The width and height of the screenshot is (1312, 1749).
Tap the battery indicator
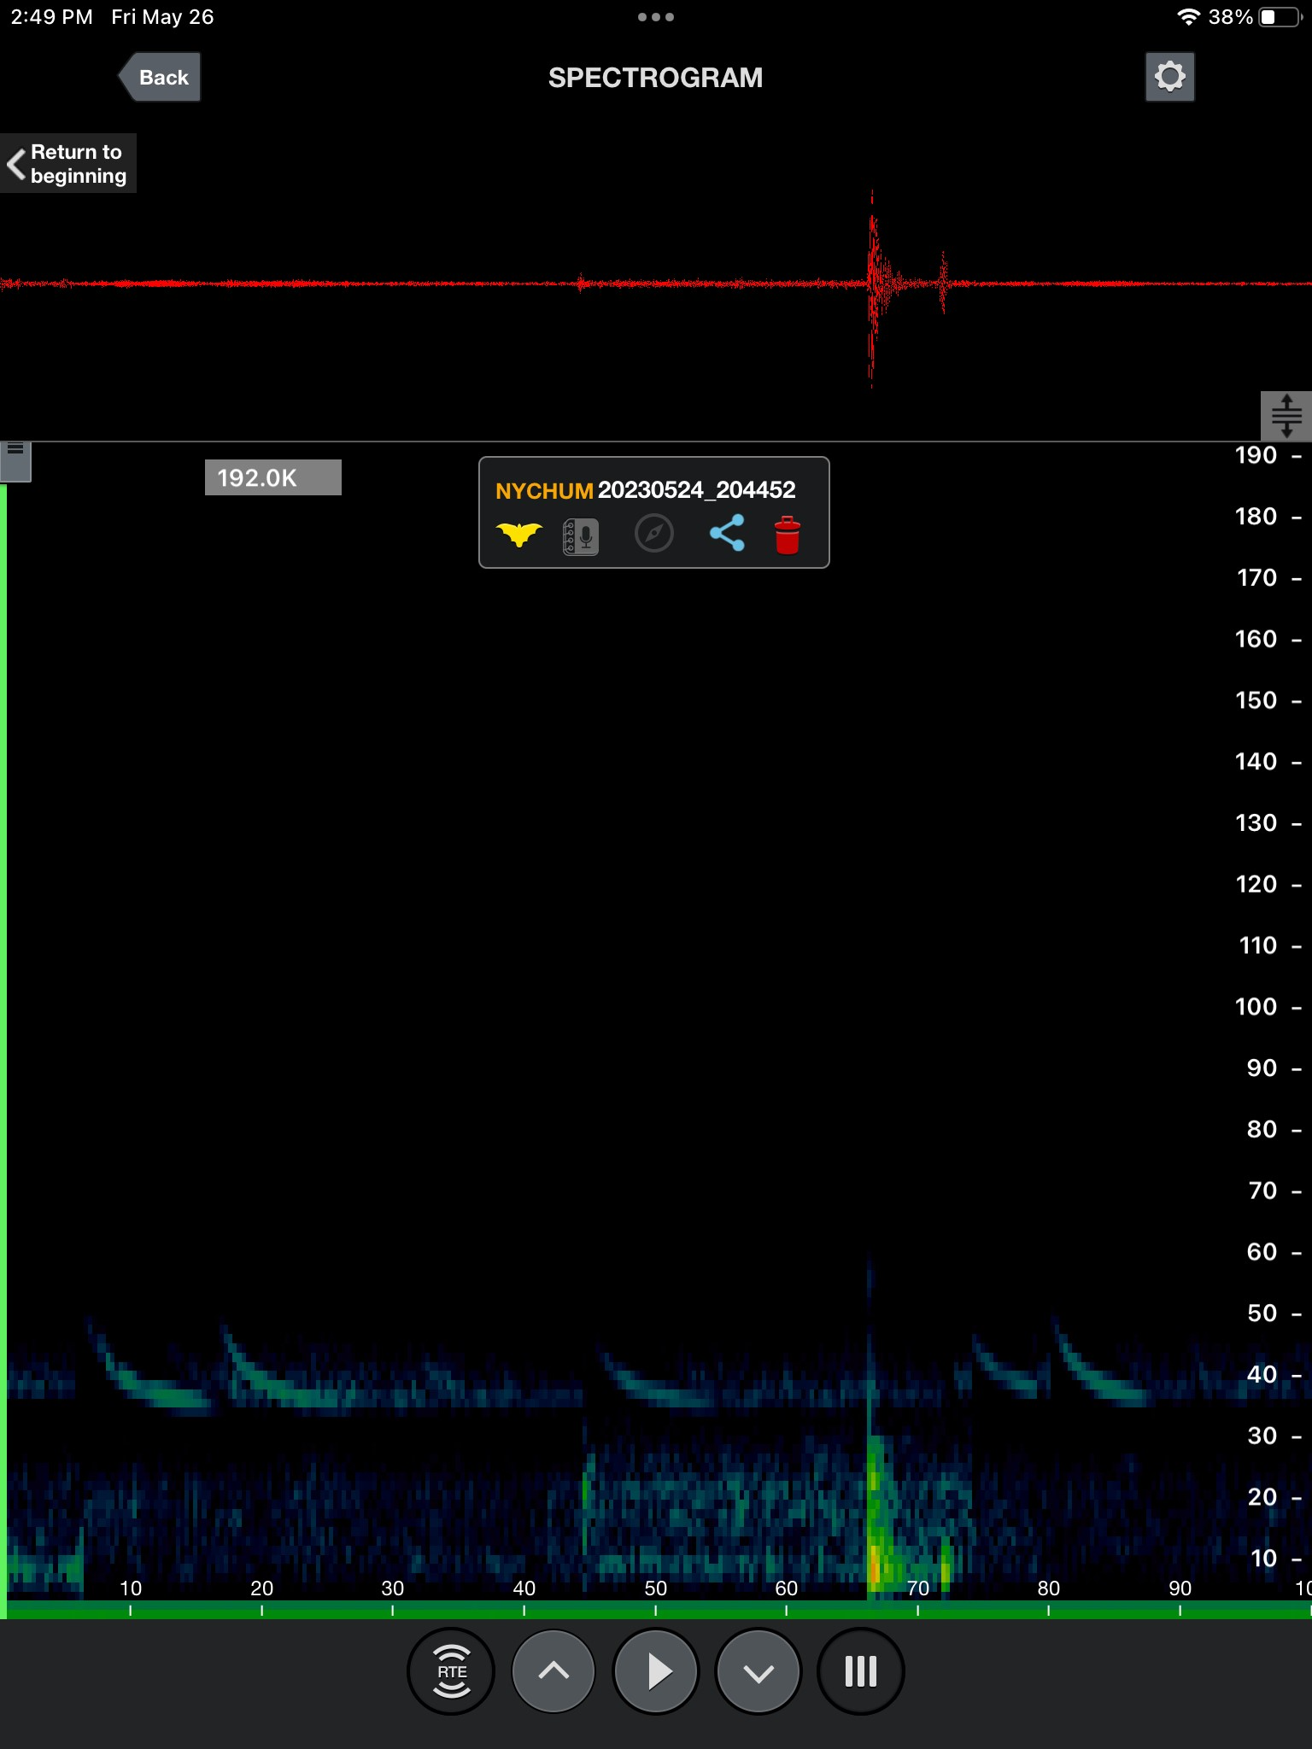coord(1279,17)
